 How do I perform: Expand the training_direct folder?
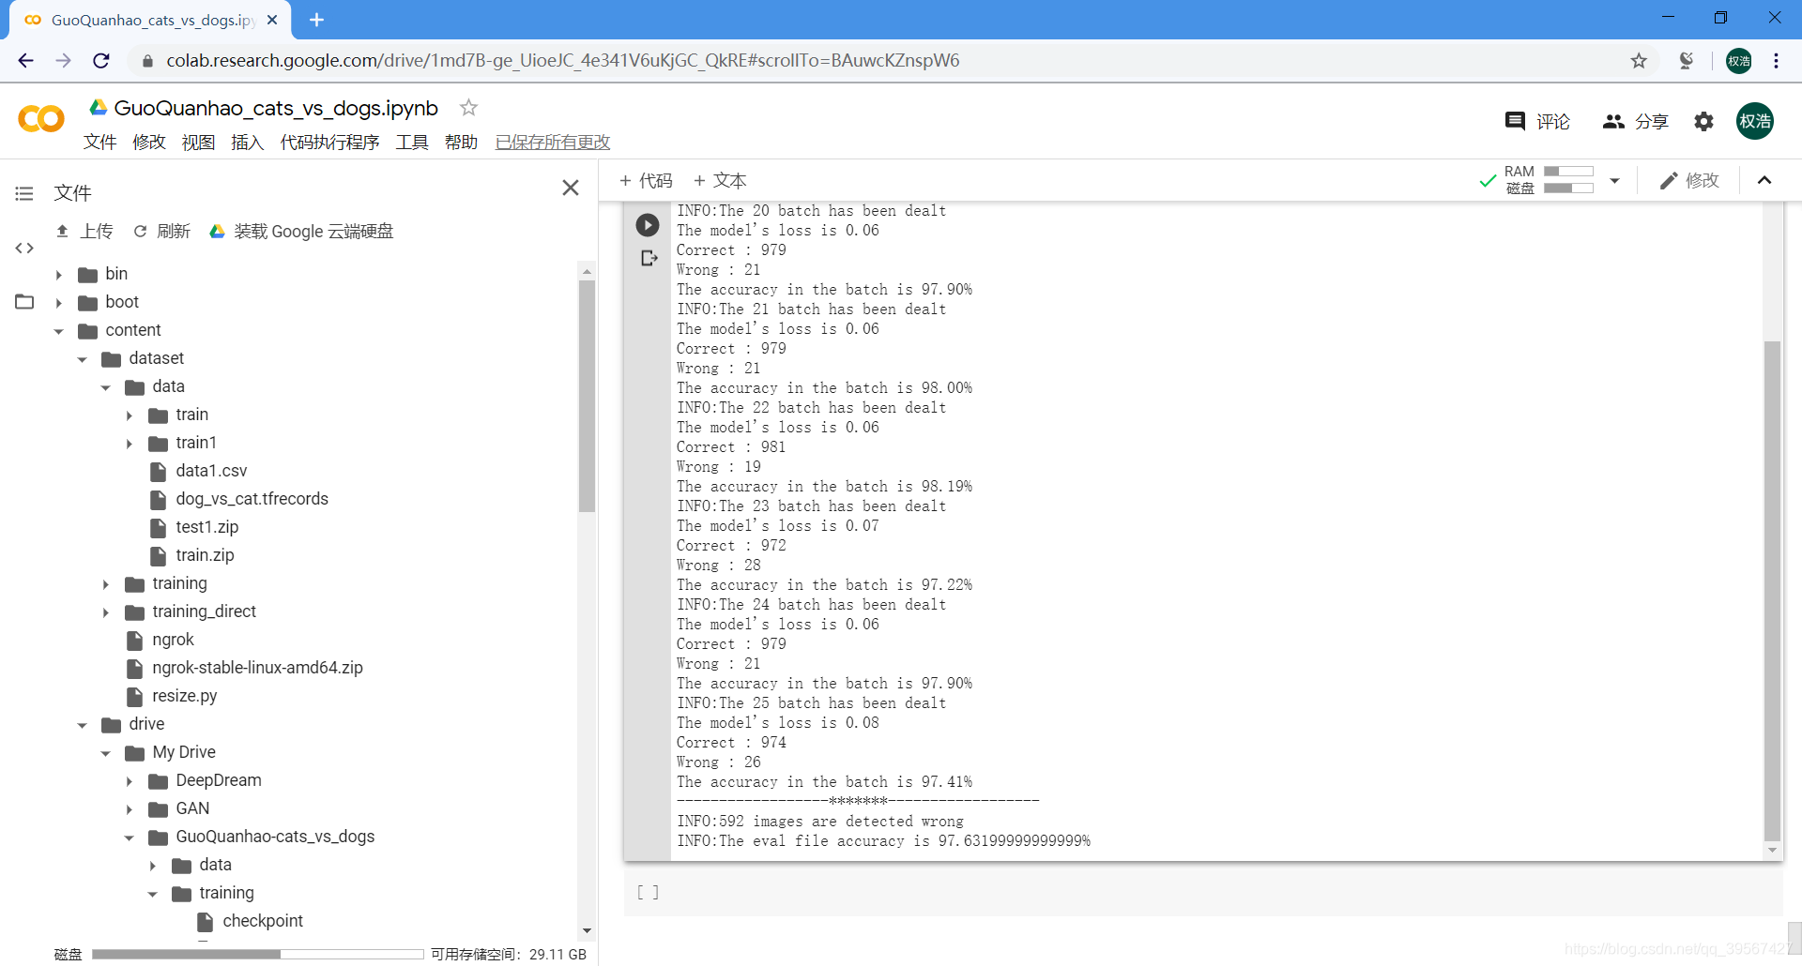click(x=106, y=612)
